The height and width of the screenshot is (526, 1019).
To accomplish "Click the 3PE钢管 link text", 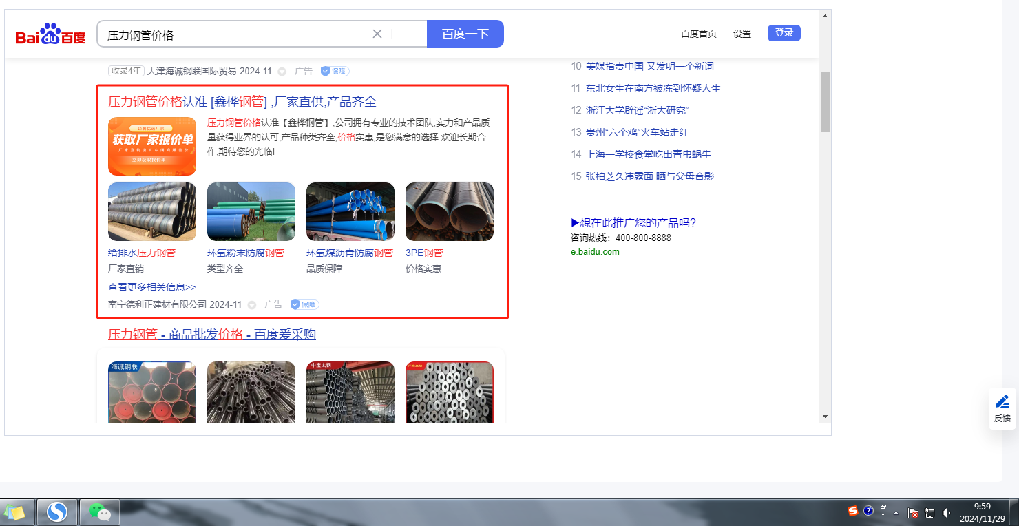I will point(424,253).
